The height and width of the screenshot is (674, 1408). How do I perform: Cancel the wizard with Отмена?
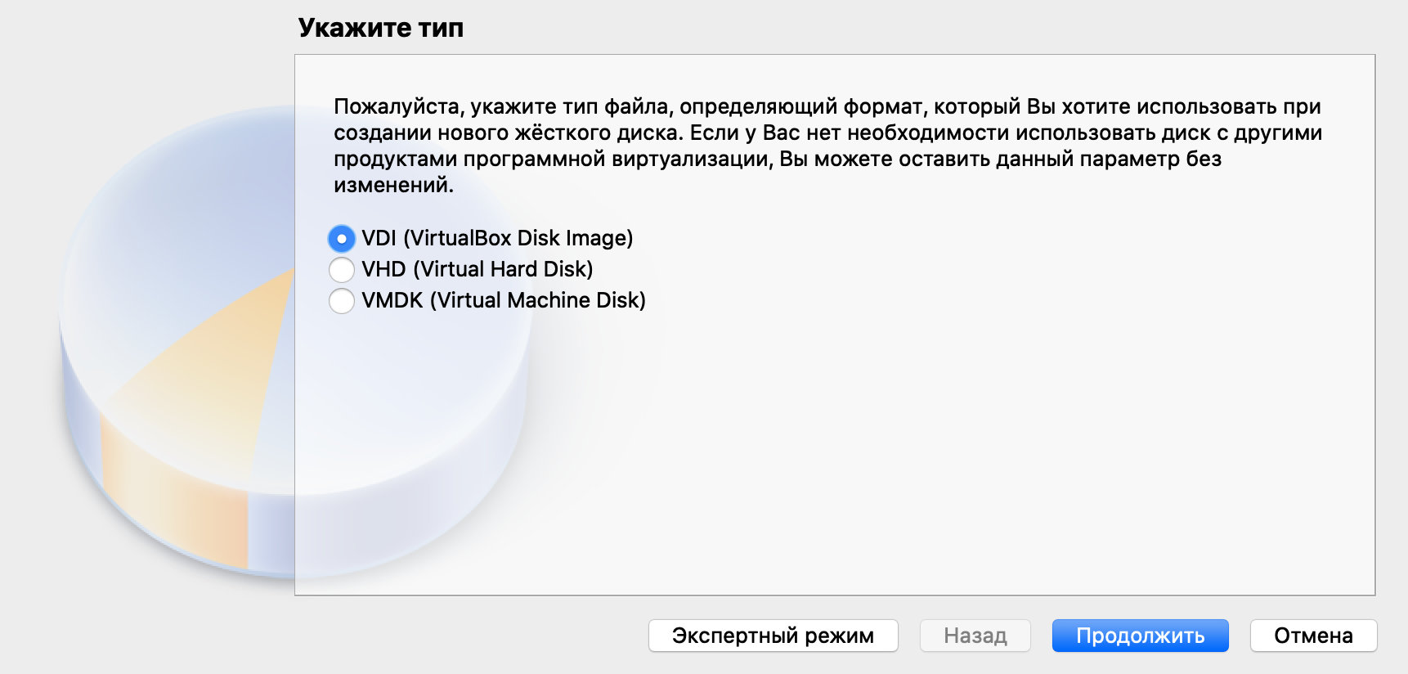(1313, 636)
